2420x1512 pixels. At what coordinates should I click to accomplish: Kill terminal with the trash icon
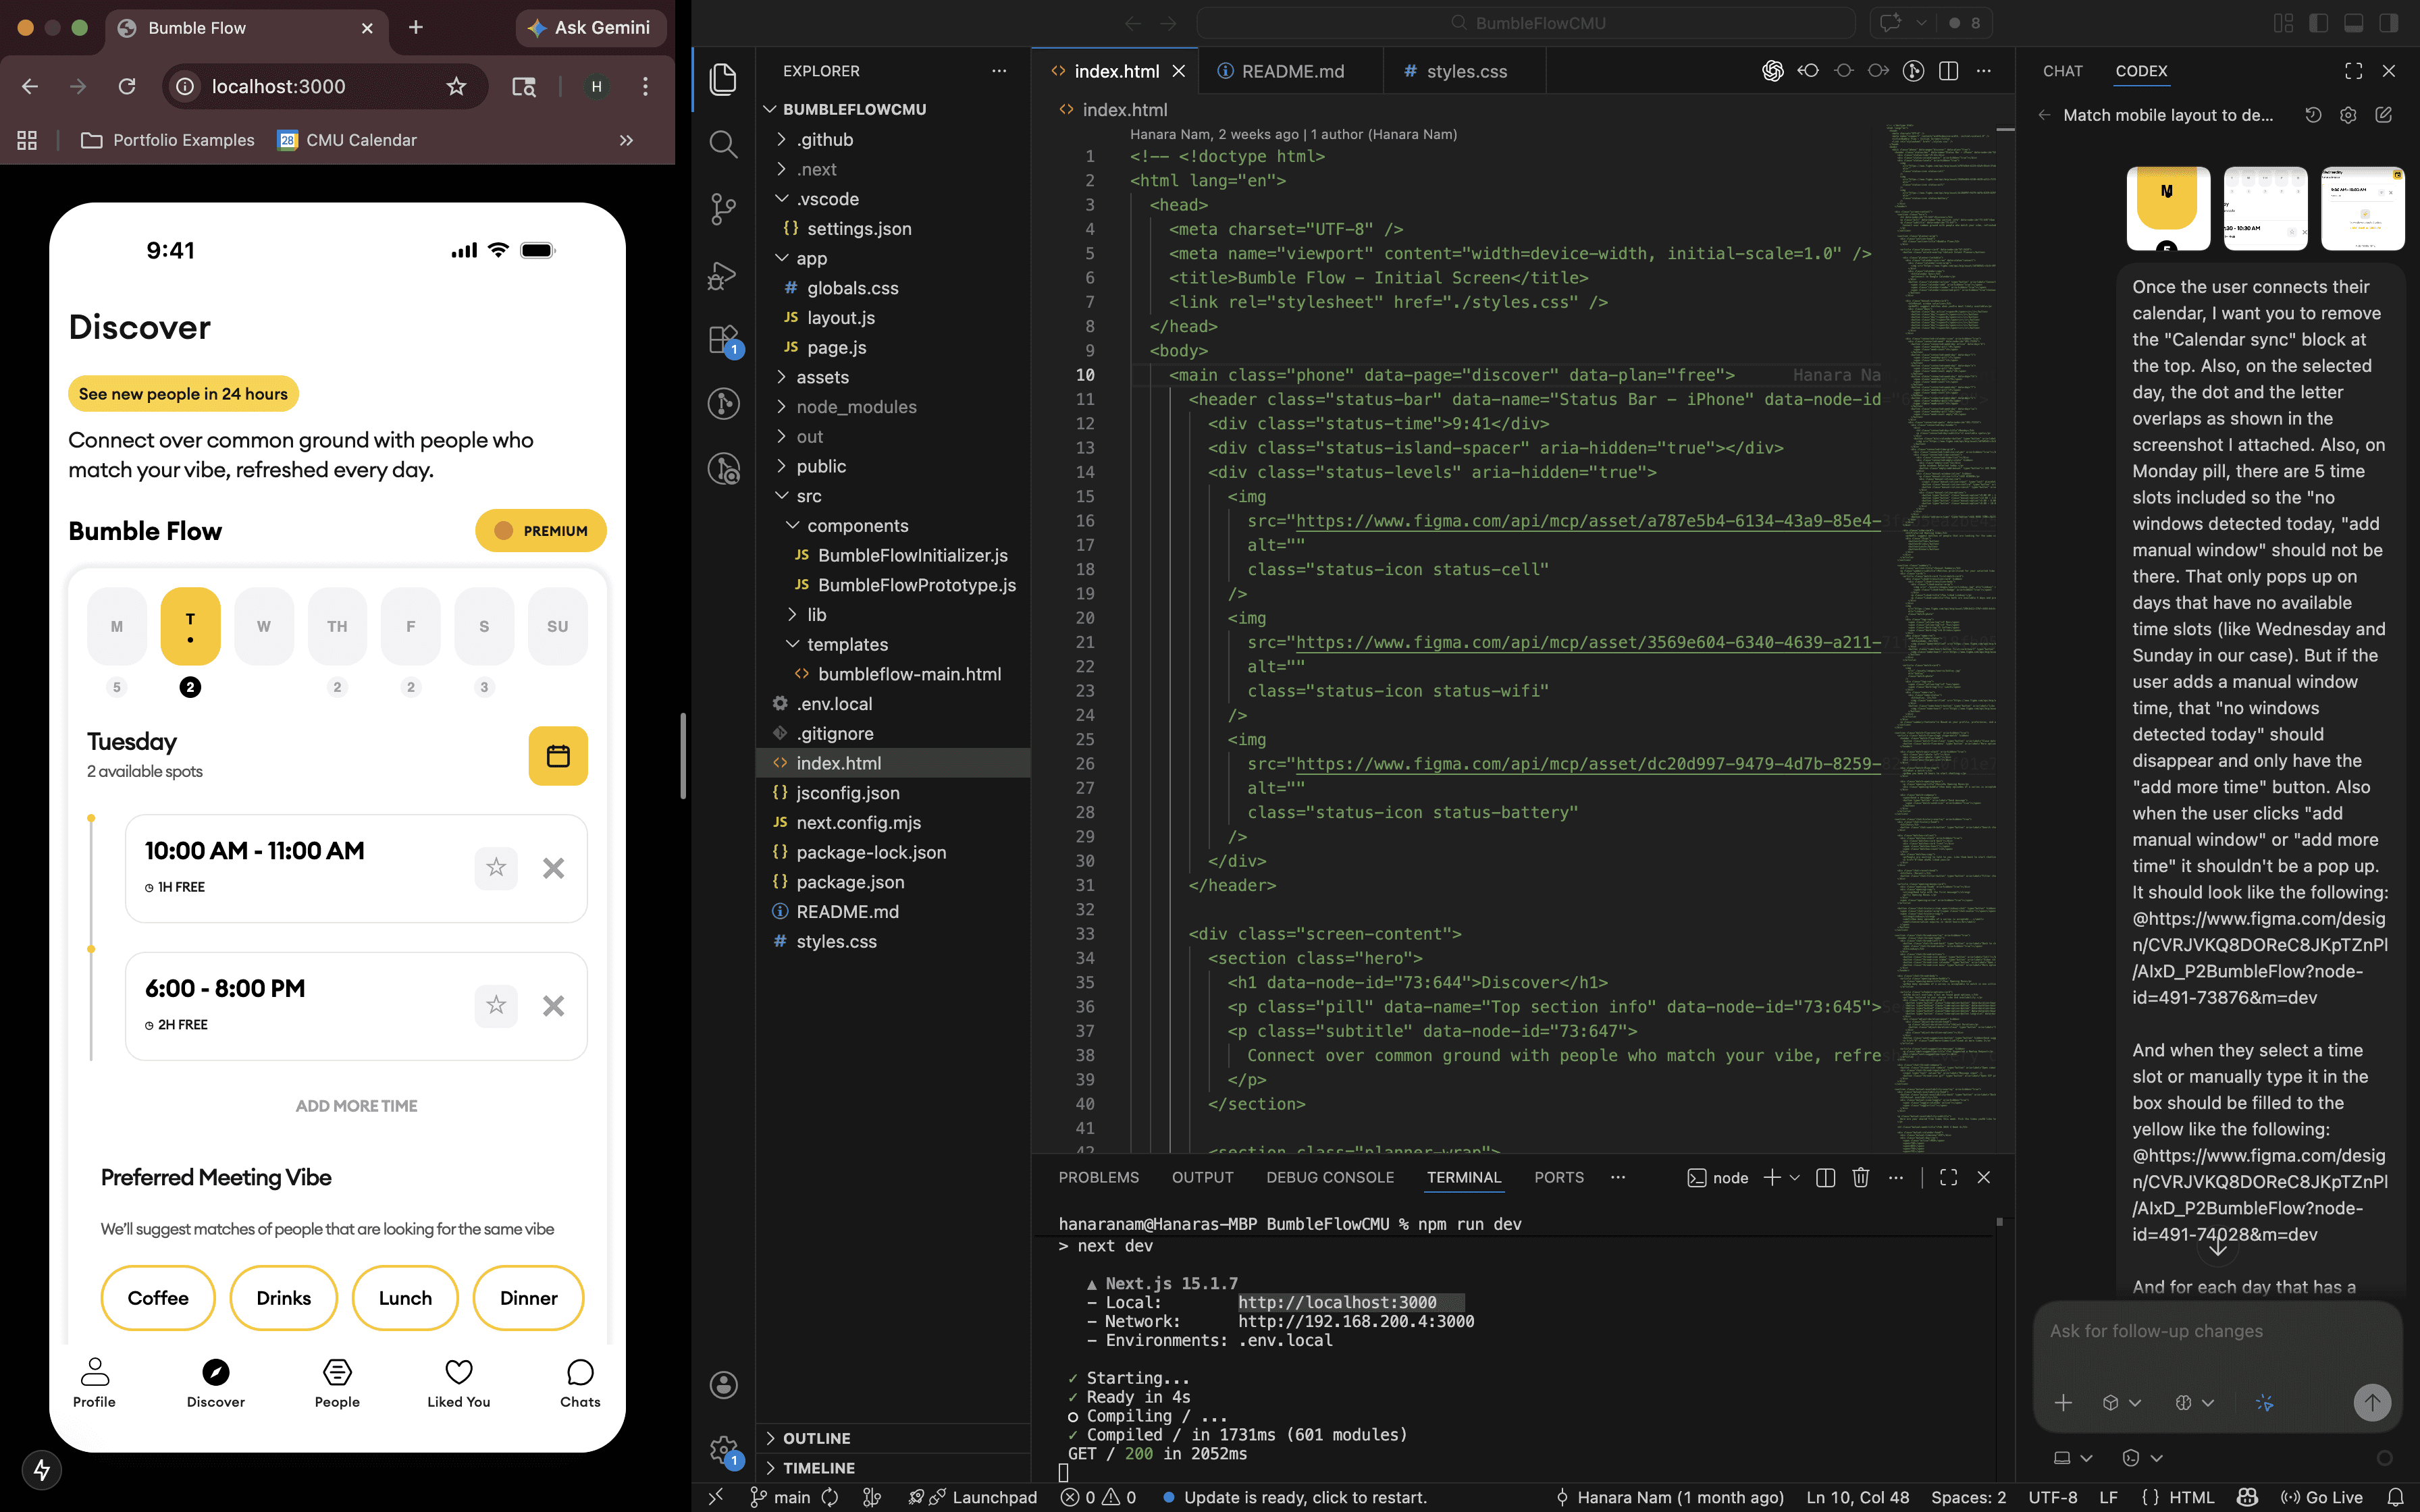point(1860,1177)
